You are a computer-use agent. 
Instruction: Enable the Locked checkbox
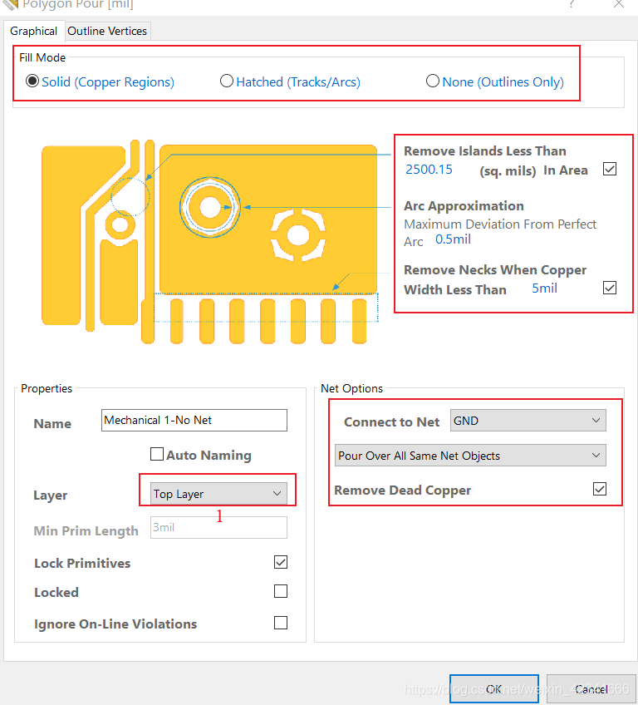point(281,592)
